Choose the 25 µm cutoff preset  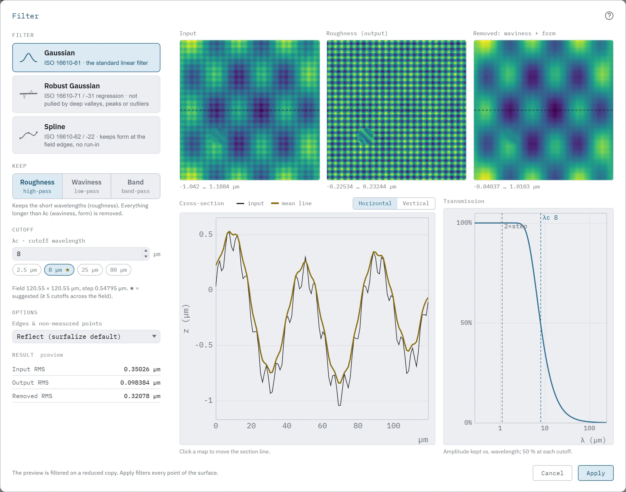pos(90,270)
